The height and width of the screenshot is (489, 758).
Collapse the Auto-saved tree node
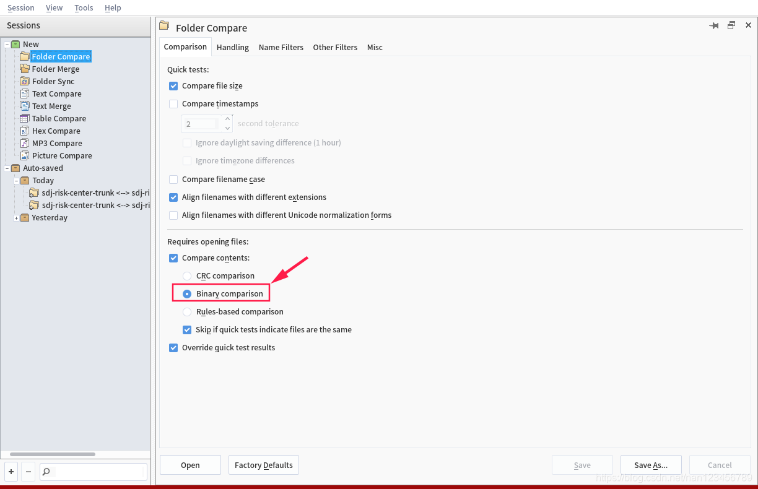(x=7, y=168)
